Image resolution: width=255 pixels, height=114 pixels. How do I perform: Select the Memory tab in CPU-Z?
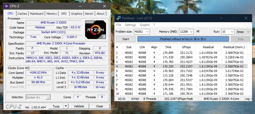click(52, 14)
